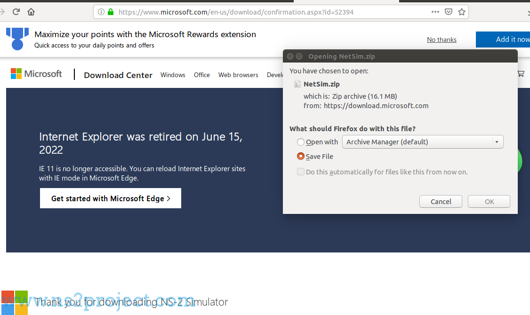Screen dimensions: 530x315
Task: Open the Windows menu item
Action: 173,75
